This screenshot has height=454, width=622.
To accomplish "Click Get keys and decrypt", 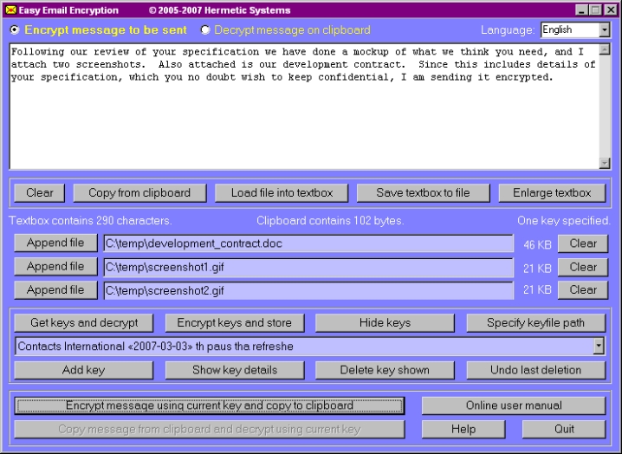I will [82, 323].
